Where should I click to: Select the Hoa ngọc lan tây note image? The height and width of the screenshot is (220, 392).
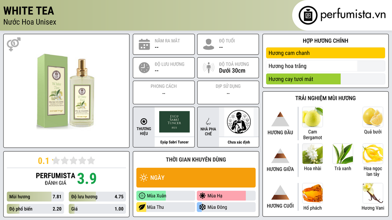(373, 154)
